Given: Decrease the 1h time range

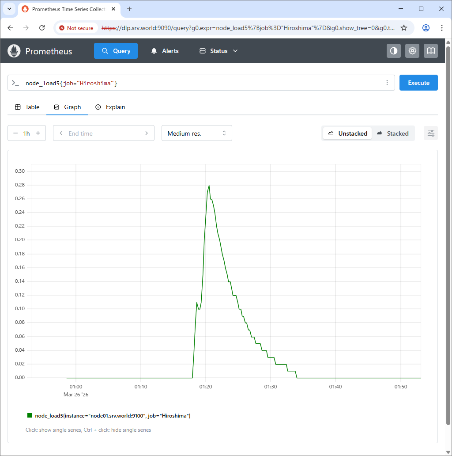Looking at the screenshot, I should (15, 133).
